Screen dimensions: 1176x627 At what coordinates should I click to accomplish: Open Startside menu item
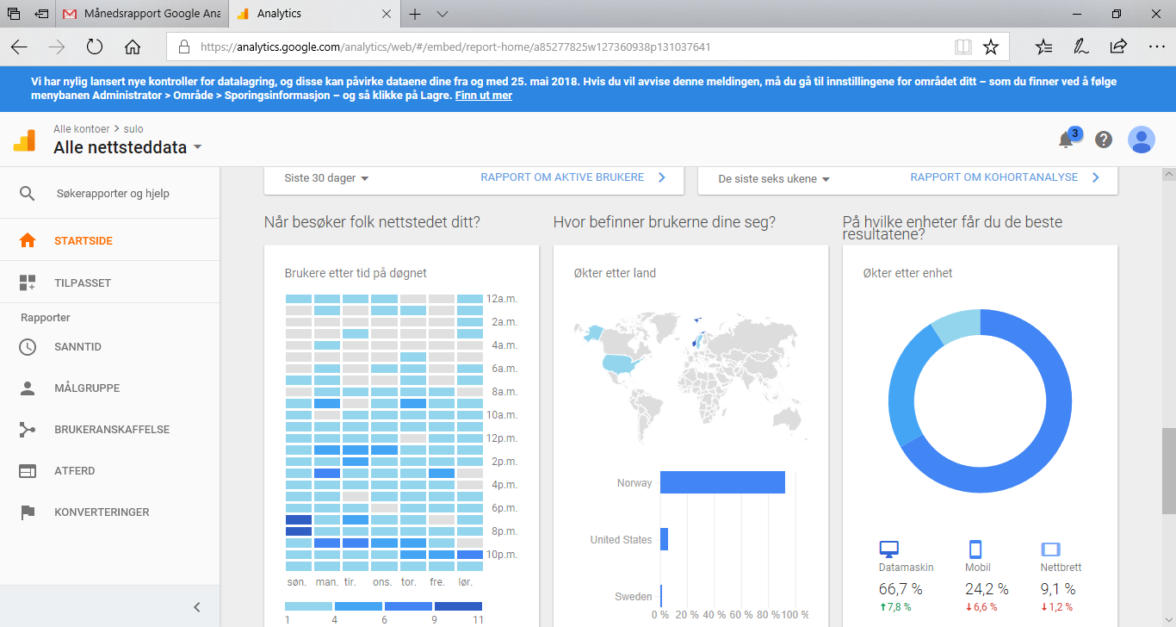click(x=109, y=241)
